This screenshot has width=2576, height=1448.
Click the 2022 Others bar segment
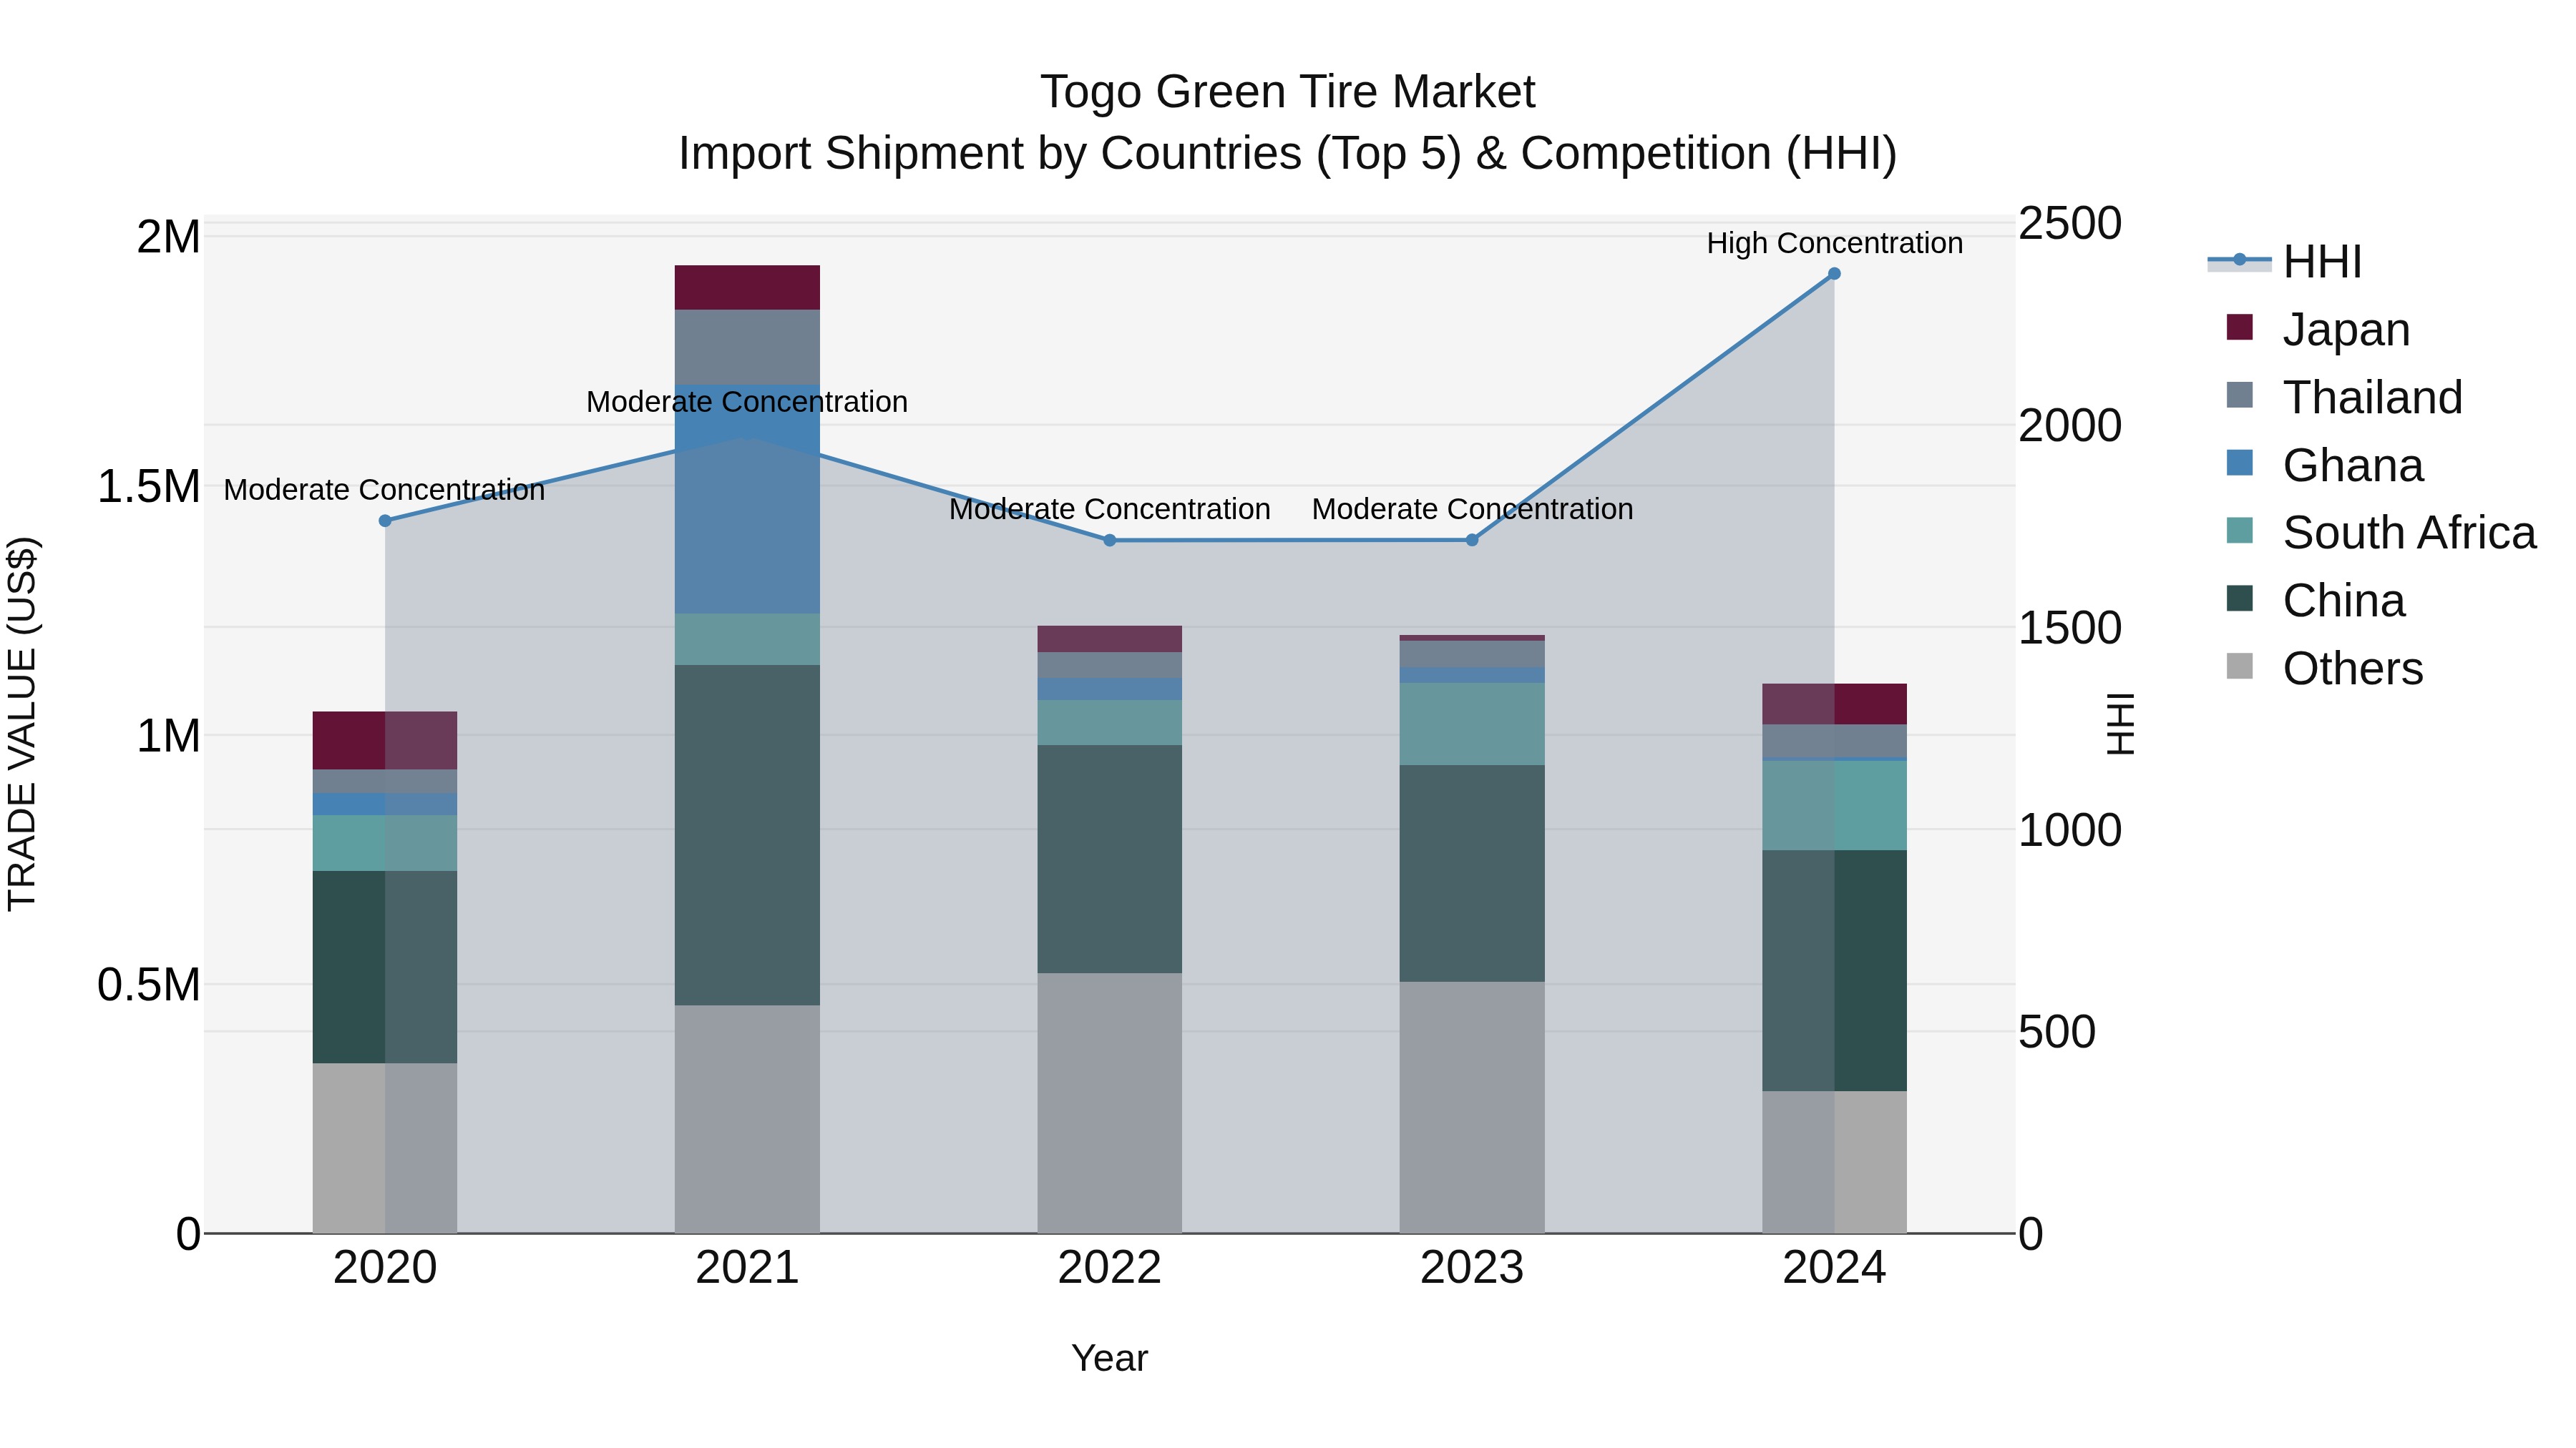point(1109,1103)
